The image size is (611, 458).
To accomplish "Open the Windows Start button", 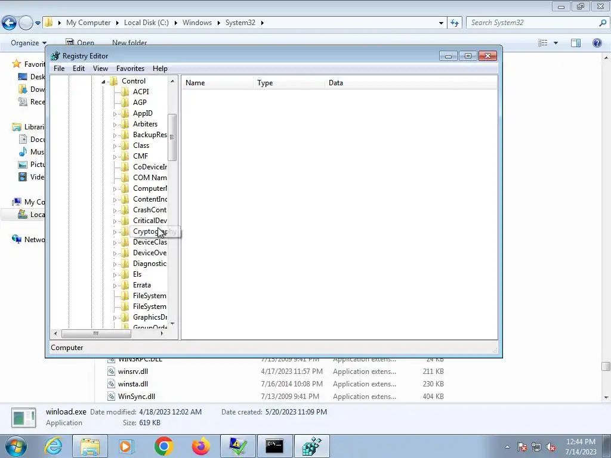I will click(x=16, y=446).
